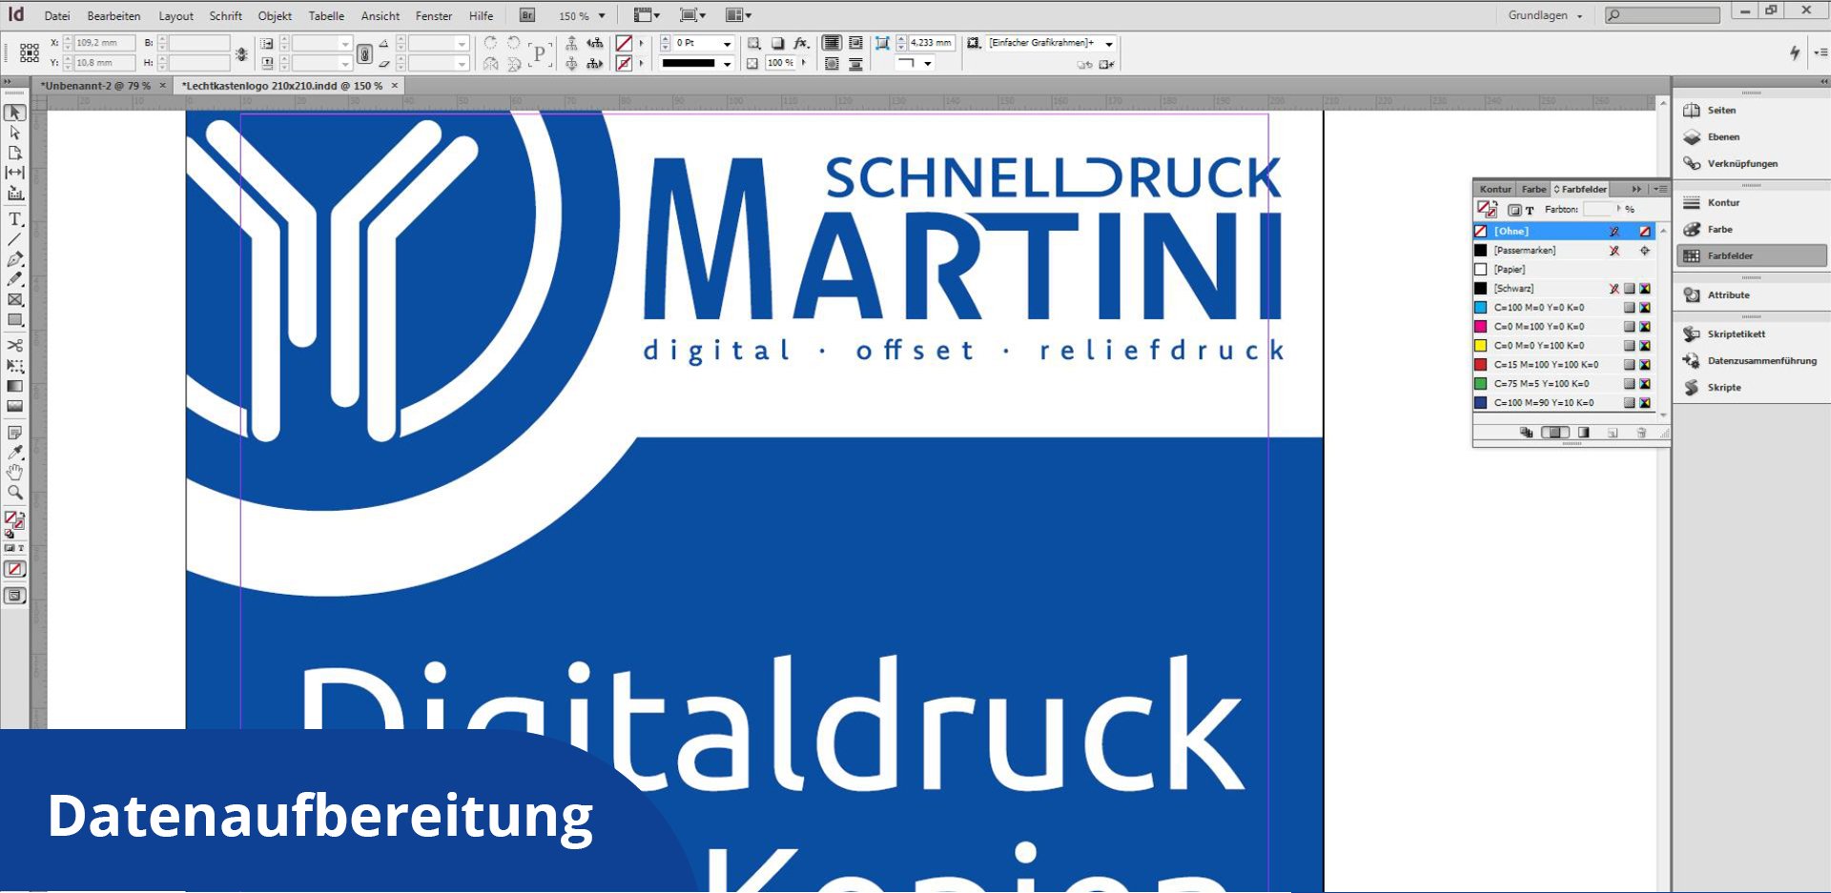Select the Gap tool

click(14, 173)
